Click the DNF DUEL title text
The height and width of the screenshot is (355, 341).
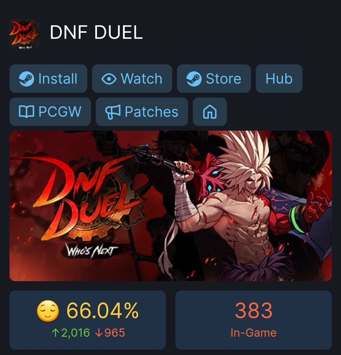[x=96, y=33]
